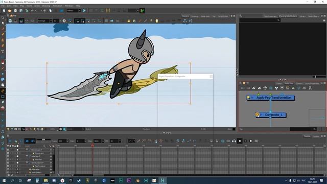
Task: Collapse the second group layer in Timeline
Action: click(27, 156)
